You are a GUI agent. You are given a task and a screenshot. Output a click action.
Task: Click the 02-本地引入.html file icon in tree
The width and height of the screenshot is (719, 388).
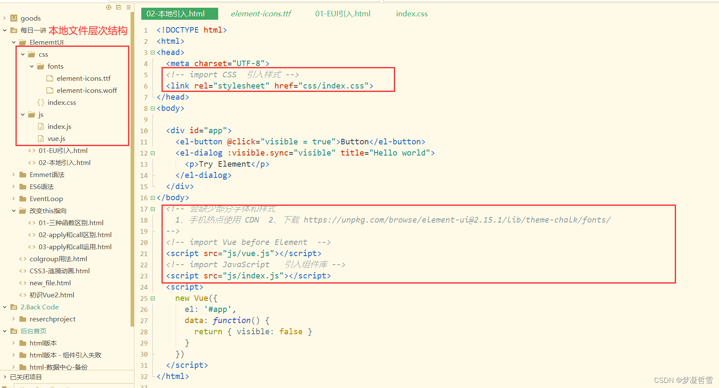pyautogui.click(x=32, y=162)
